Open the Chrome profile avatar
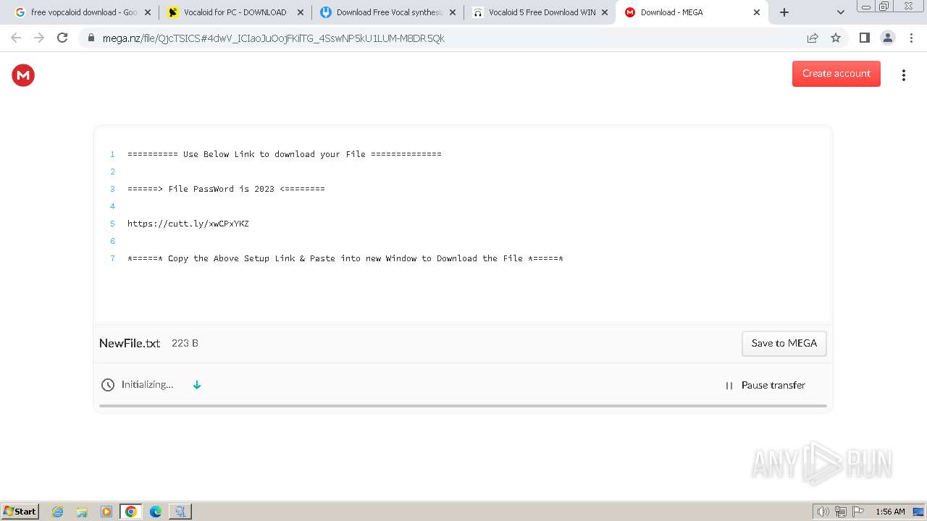 pos(887,38)
